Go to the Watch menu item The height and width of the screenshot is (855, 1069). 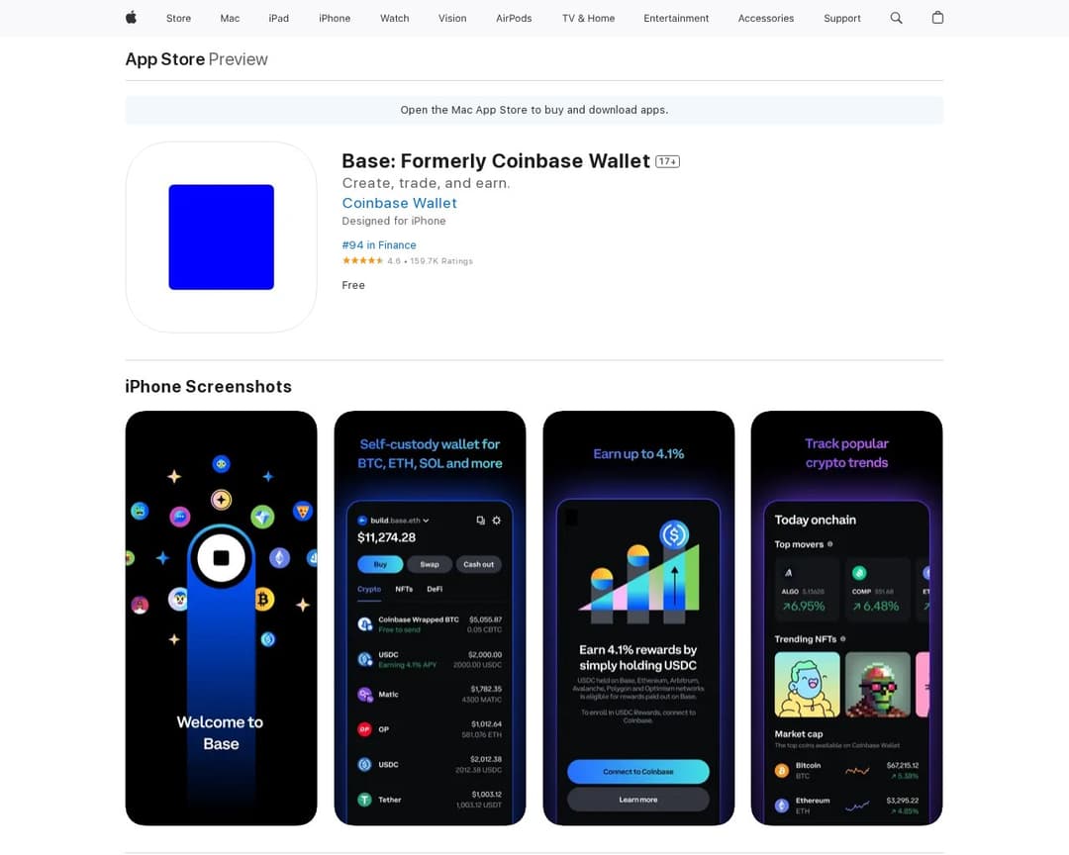pos(394,19)
